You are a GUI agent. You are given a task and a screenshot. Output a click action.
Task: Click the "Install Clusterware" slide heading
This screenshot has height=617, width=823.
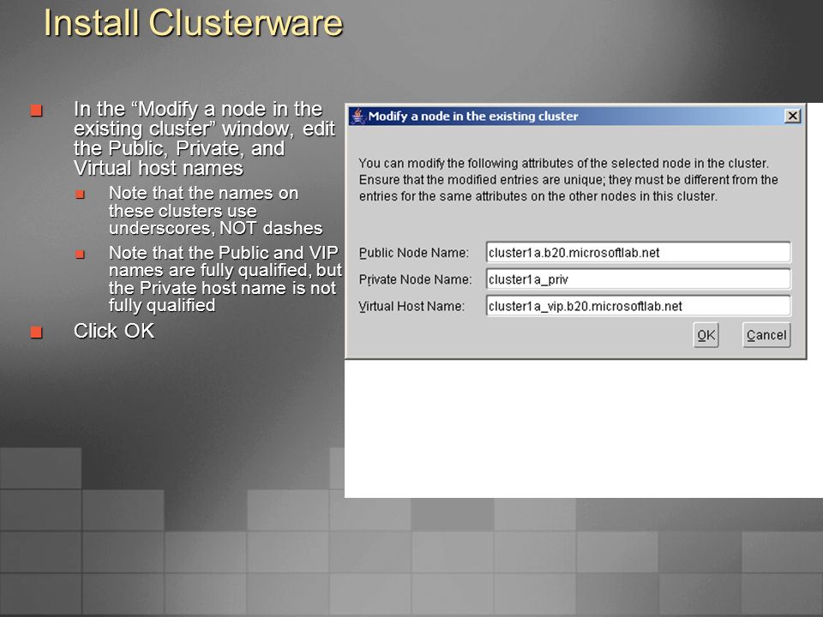(193, 24)
